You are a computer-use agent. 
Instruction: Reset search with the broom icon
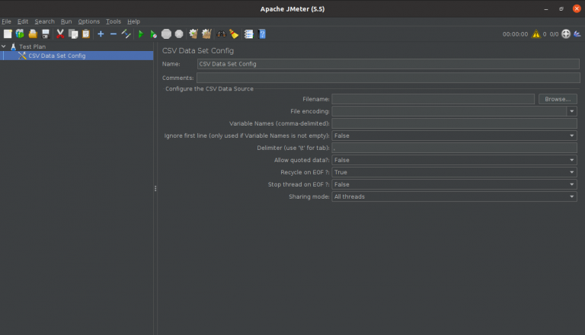click(234, 34)
